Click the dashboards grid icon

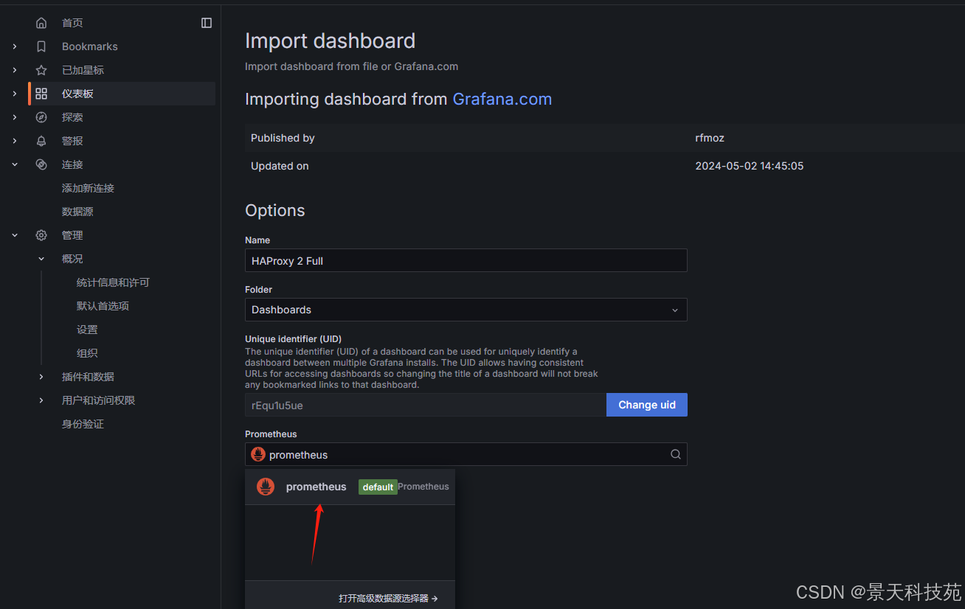coord(41,94)
